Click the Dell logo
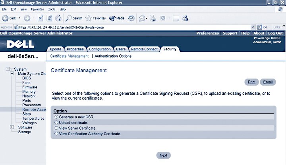This screenshot has width=286, height=165. click(20, 44)
